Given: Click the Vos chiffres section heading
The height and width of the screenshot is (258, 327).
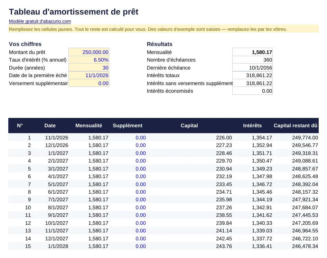Looking at the screenshot, I should point(25,44).
